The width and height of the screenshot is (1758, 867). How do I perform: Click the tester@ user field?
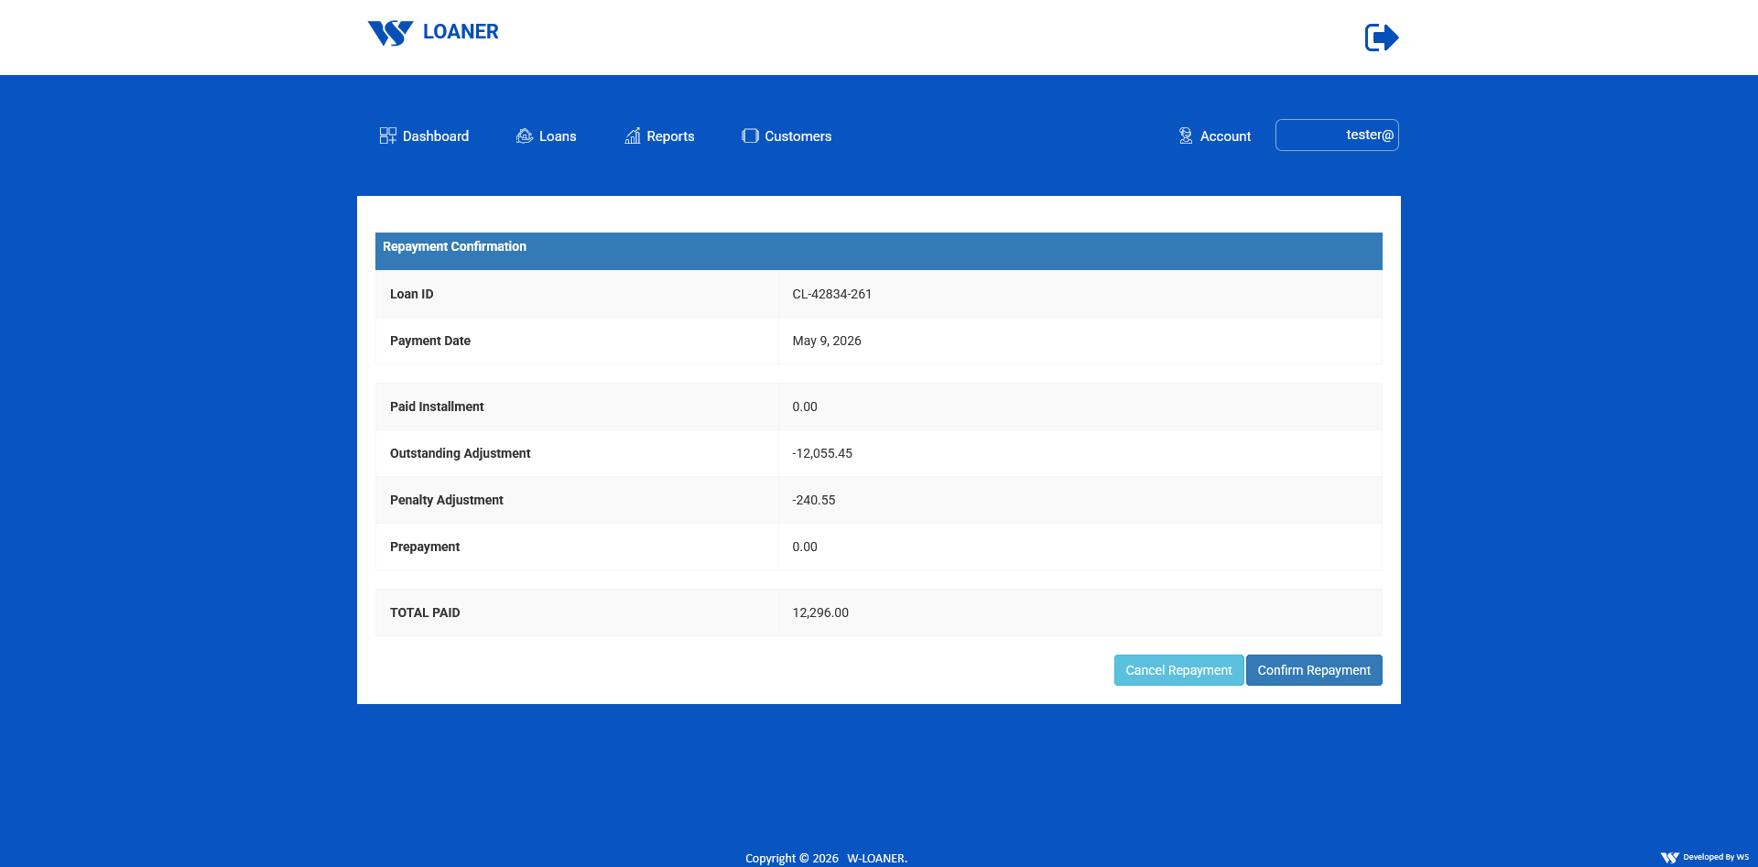click(x=1337, y=135)
